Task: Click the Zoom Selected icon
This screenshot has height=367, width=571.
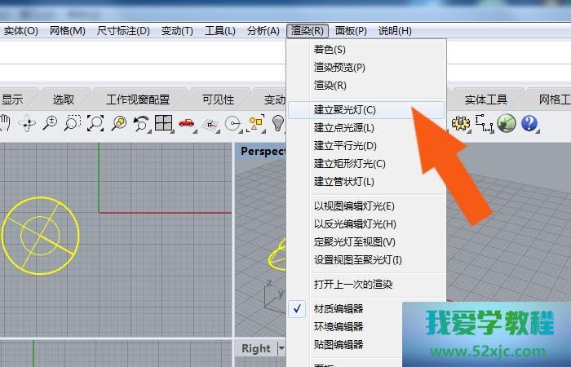Action: click(x=119, y=123)
